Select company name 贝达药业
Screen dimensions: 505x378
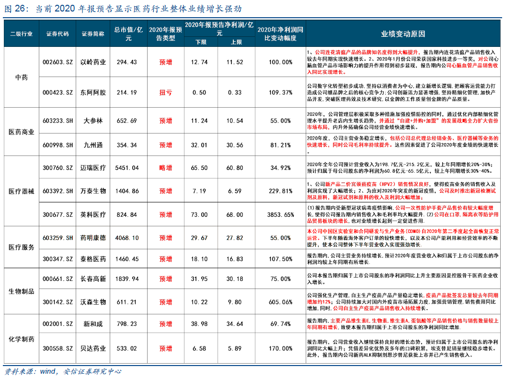click(93, 348)
